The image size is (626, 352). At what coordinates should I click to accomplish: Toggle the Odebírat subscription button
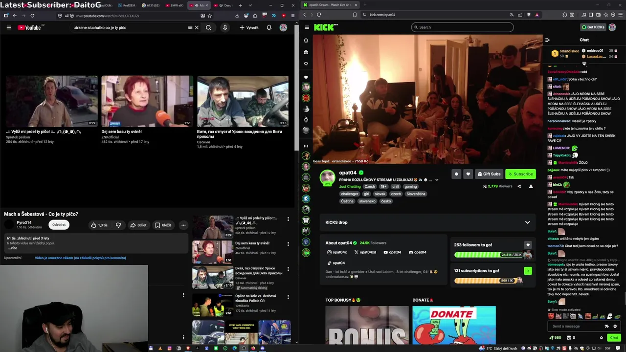59,225
